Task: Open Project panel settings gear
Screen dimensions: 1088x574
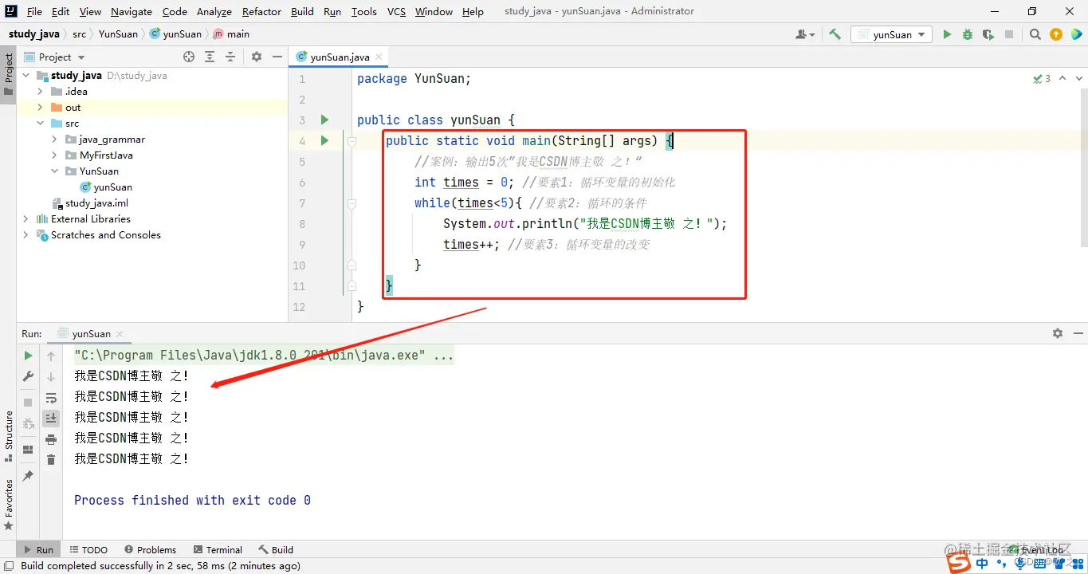Action: (257, 57)
